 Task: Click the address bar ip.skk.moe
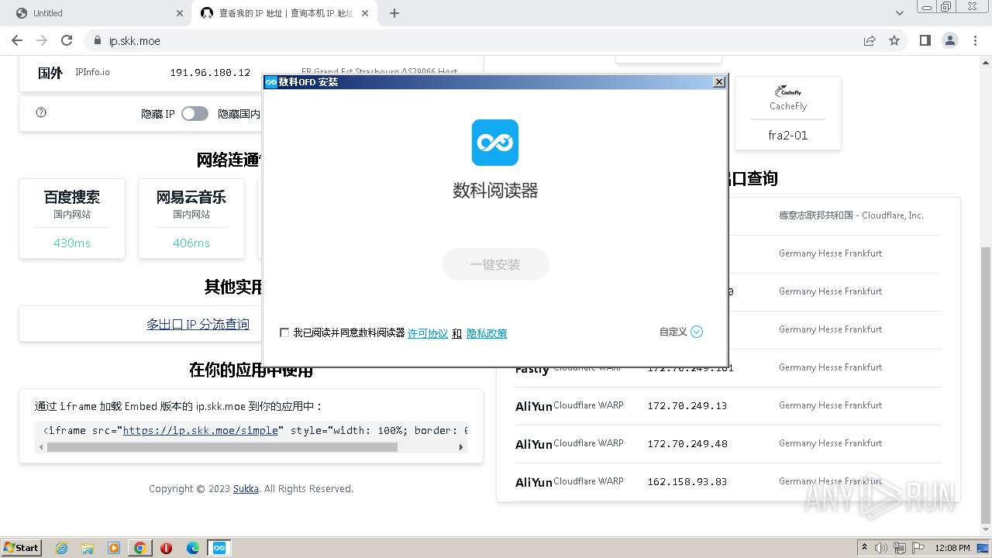pyautogui.click(x=134, y=41)
